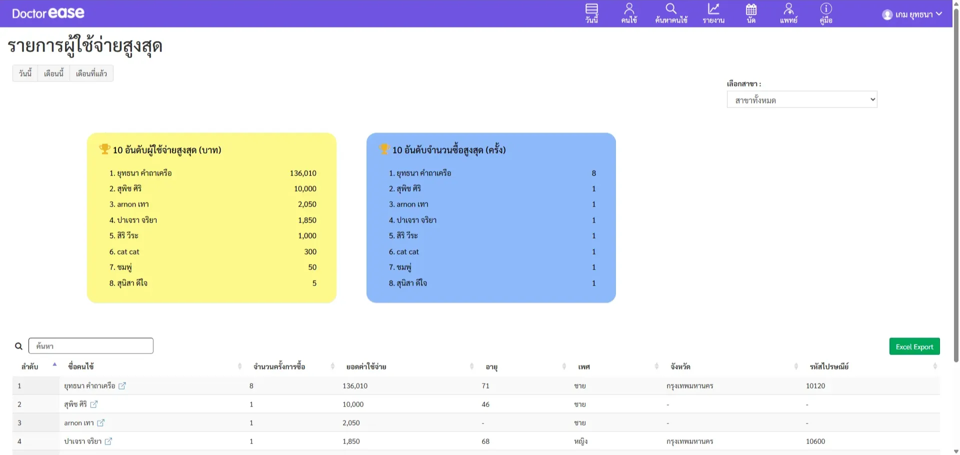Select the วันนี้ date filter tab

point(25,73)
